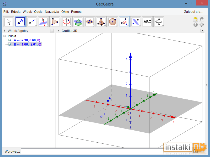
Task: Toggle visibility of point B
Action: (x=10, y=44)
